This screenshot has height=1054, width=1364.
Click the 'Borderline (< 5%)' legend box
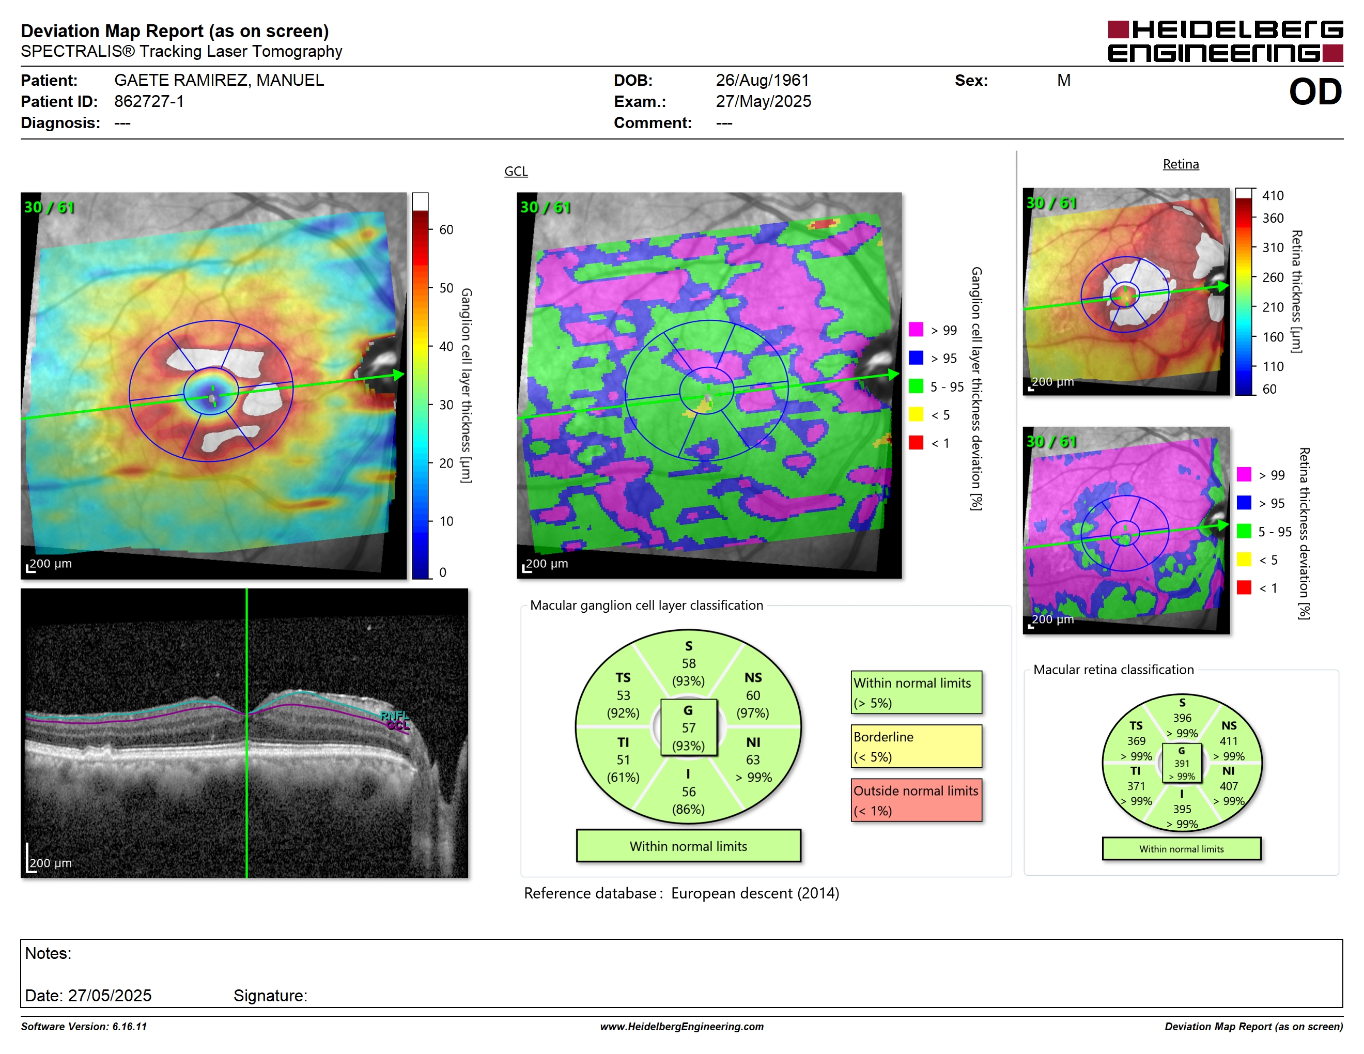[916, 746]
